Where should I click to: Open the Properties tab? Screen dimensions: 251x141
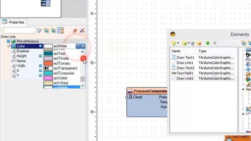[13, 22]
